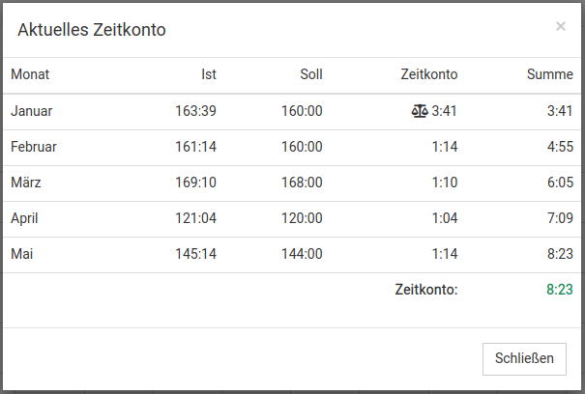Select the März row label
The height and width of the screenshot is (394, 585).
pyautogui.click(x=26, y=183)
